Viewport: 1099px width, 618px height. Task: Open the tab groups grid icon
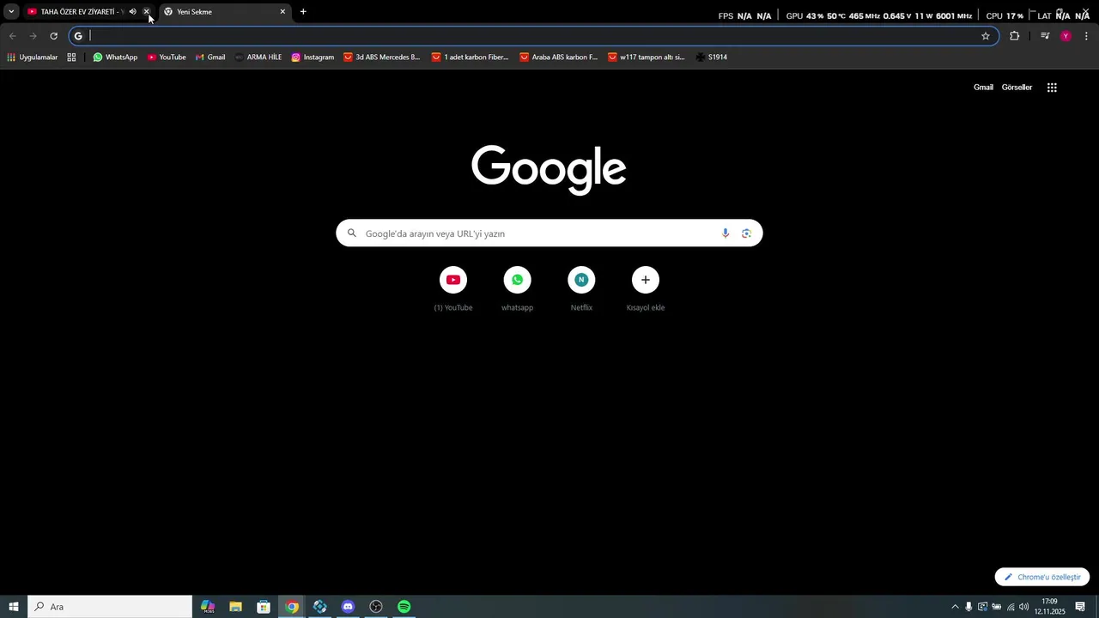click(x=71, y=58)
